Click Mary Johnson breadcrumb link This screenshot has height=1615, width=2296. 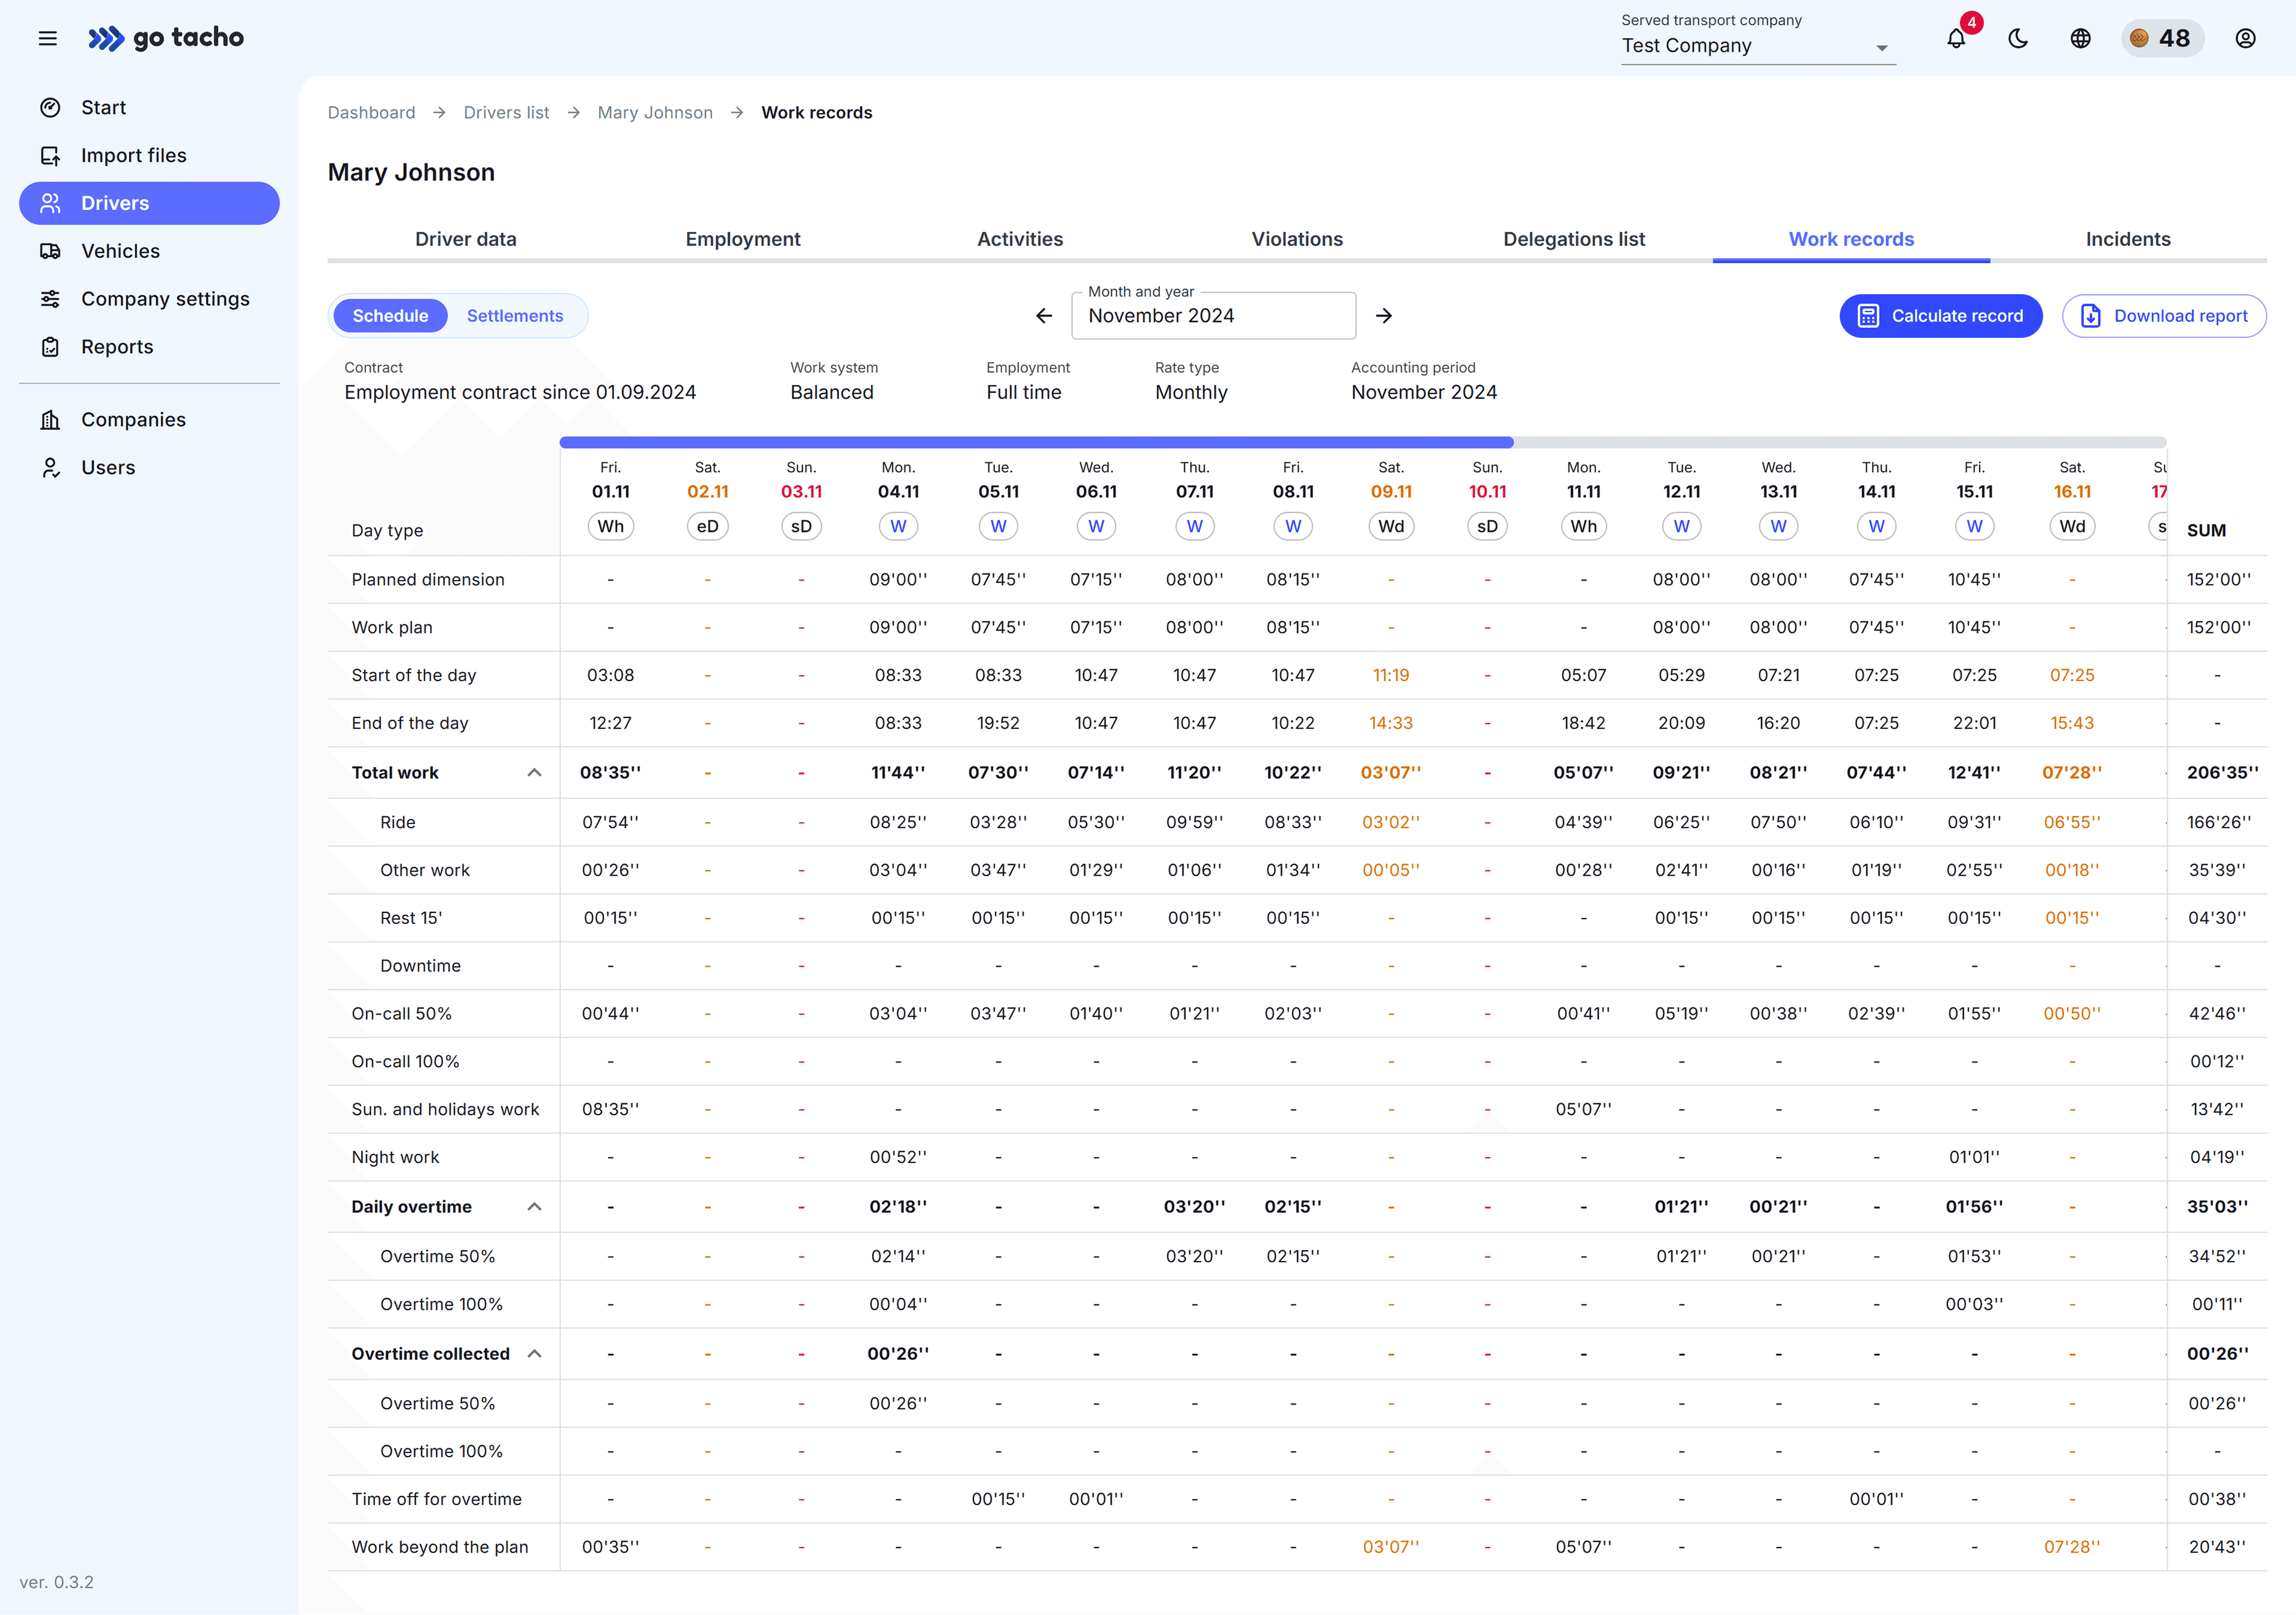655,113
